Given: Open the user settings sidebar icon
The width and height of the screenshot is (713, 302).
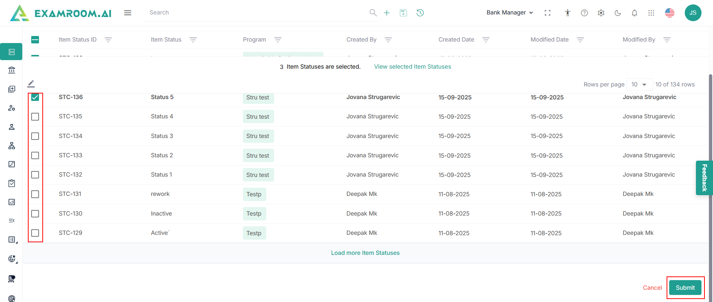Looking at the screenshot, I should pyautogui.click(x=12, y=108).
